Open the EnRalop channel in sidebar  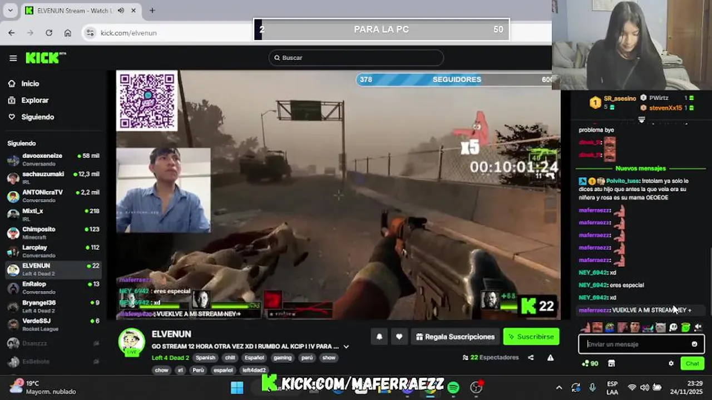[53, 288]
